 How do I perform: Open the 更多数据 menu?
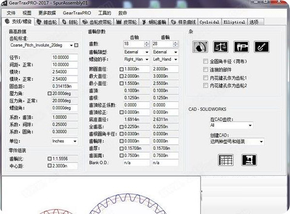[47, 13]
